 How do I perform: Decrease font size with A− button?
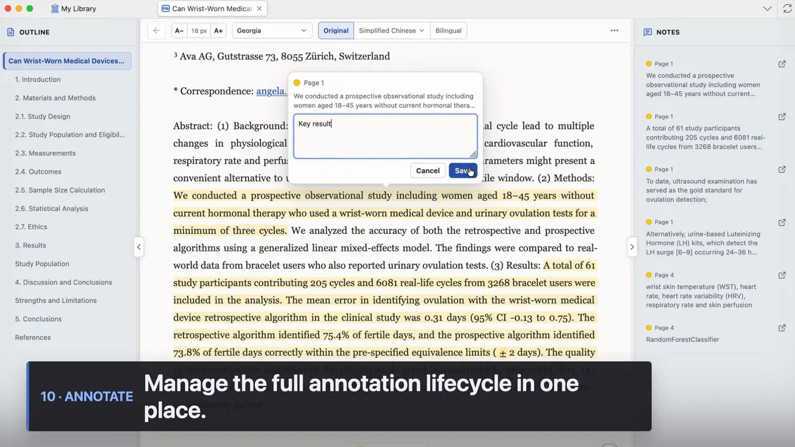point(179,30)
